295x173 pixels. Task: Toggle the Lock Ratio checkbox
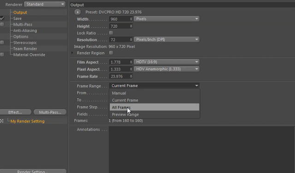pyautogui.click(x=111, y=33)
